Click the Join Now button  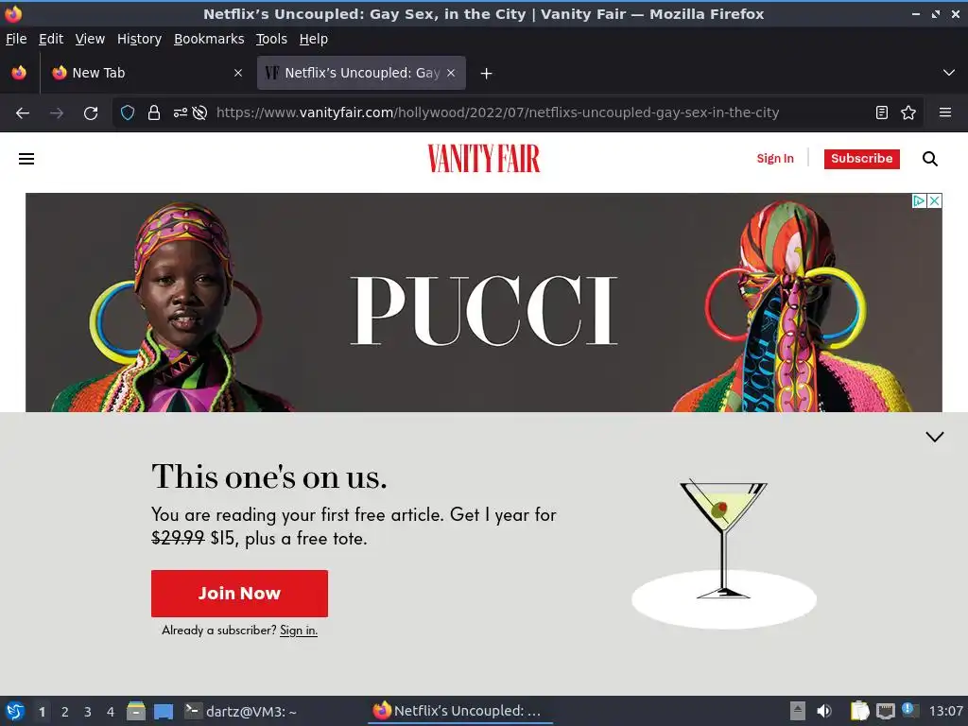point(239,594)
